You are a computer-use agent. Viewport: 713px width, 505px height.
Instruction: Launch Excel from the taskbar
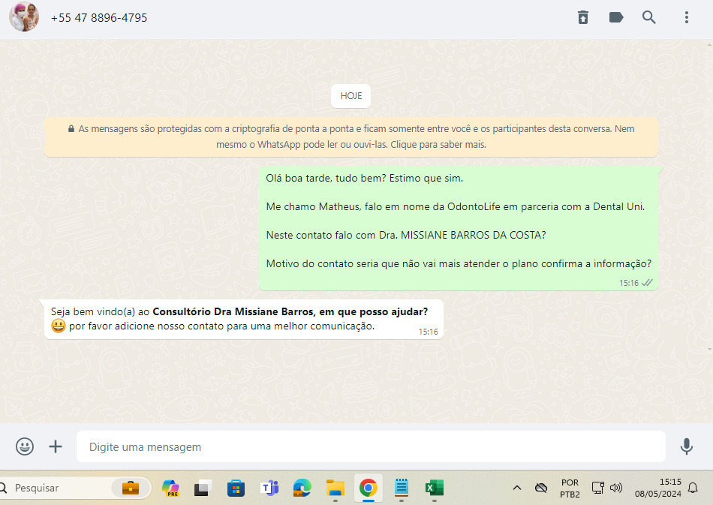[434, 488]
